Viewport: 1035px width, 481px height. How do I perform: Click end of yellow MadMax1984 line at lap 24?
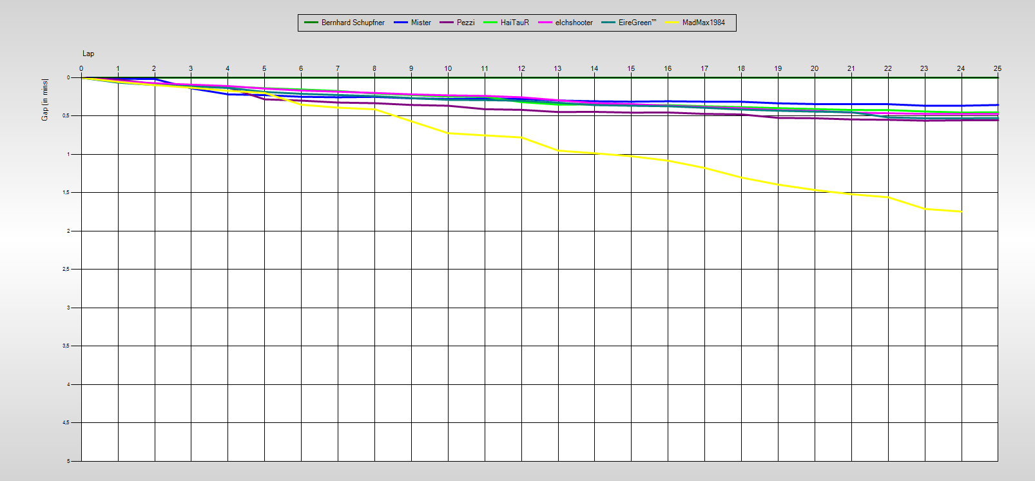click(960, 211)
